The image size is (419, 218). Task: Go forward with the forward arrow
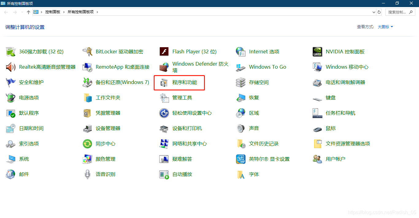(x=15, y=12)
